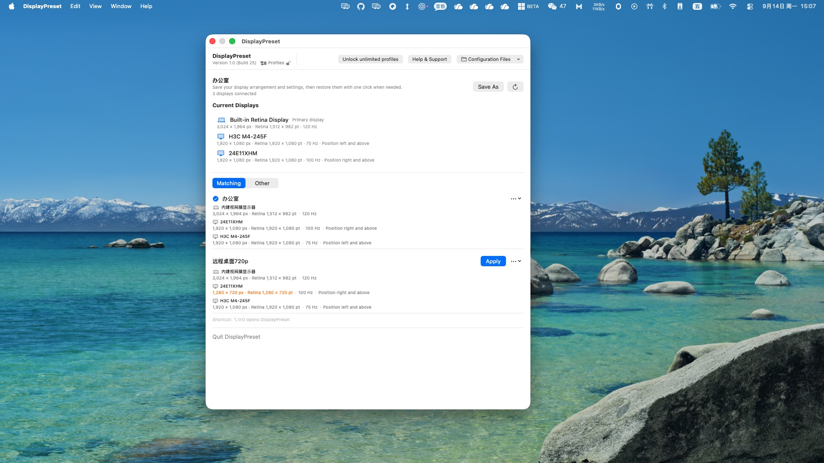This screenshot has width=824, height=463.
Task: Click the BETA windows-grid menu bar icon
Action: click(528, 6)
